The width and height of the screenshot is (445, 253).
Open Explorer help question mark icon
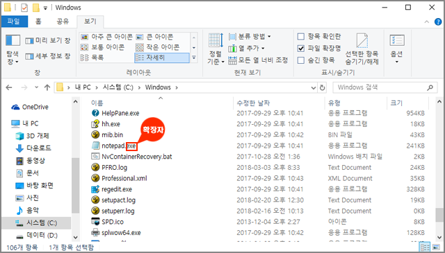pyautogui.click(x=438, y=21)
